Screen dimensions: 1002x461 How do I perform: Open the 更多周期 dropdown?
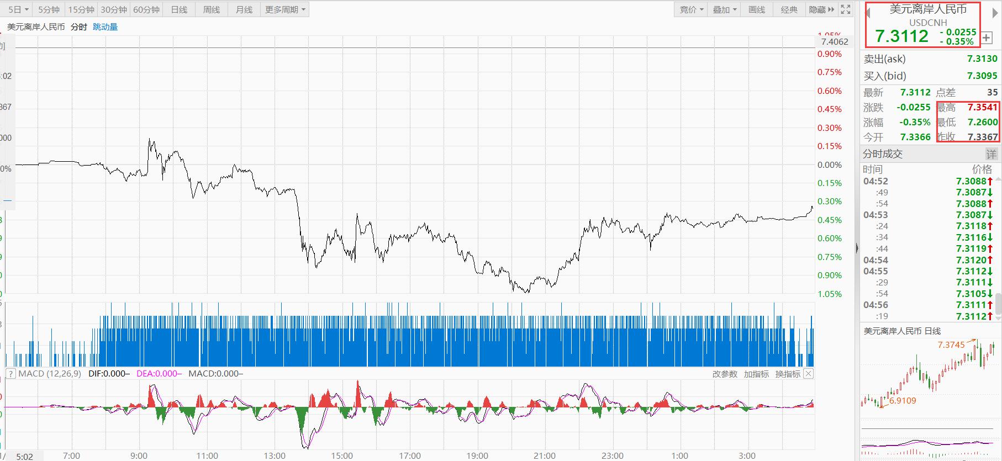[285, 9]
